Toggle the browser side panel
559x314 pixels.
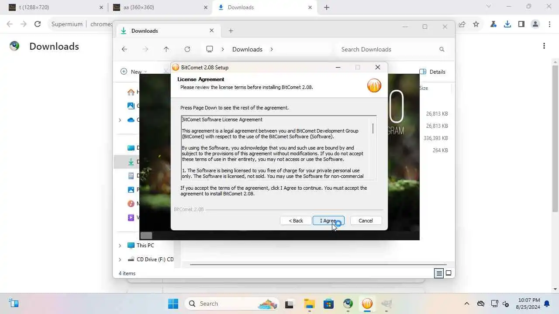(x=521, y=24)
